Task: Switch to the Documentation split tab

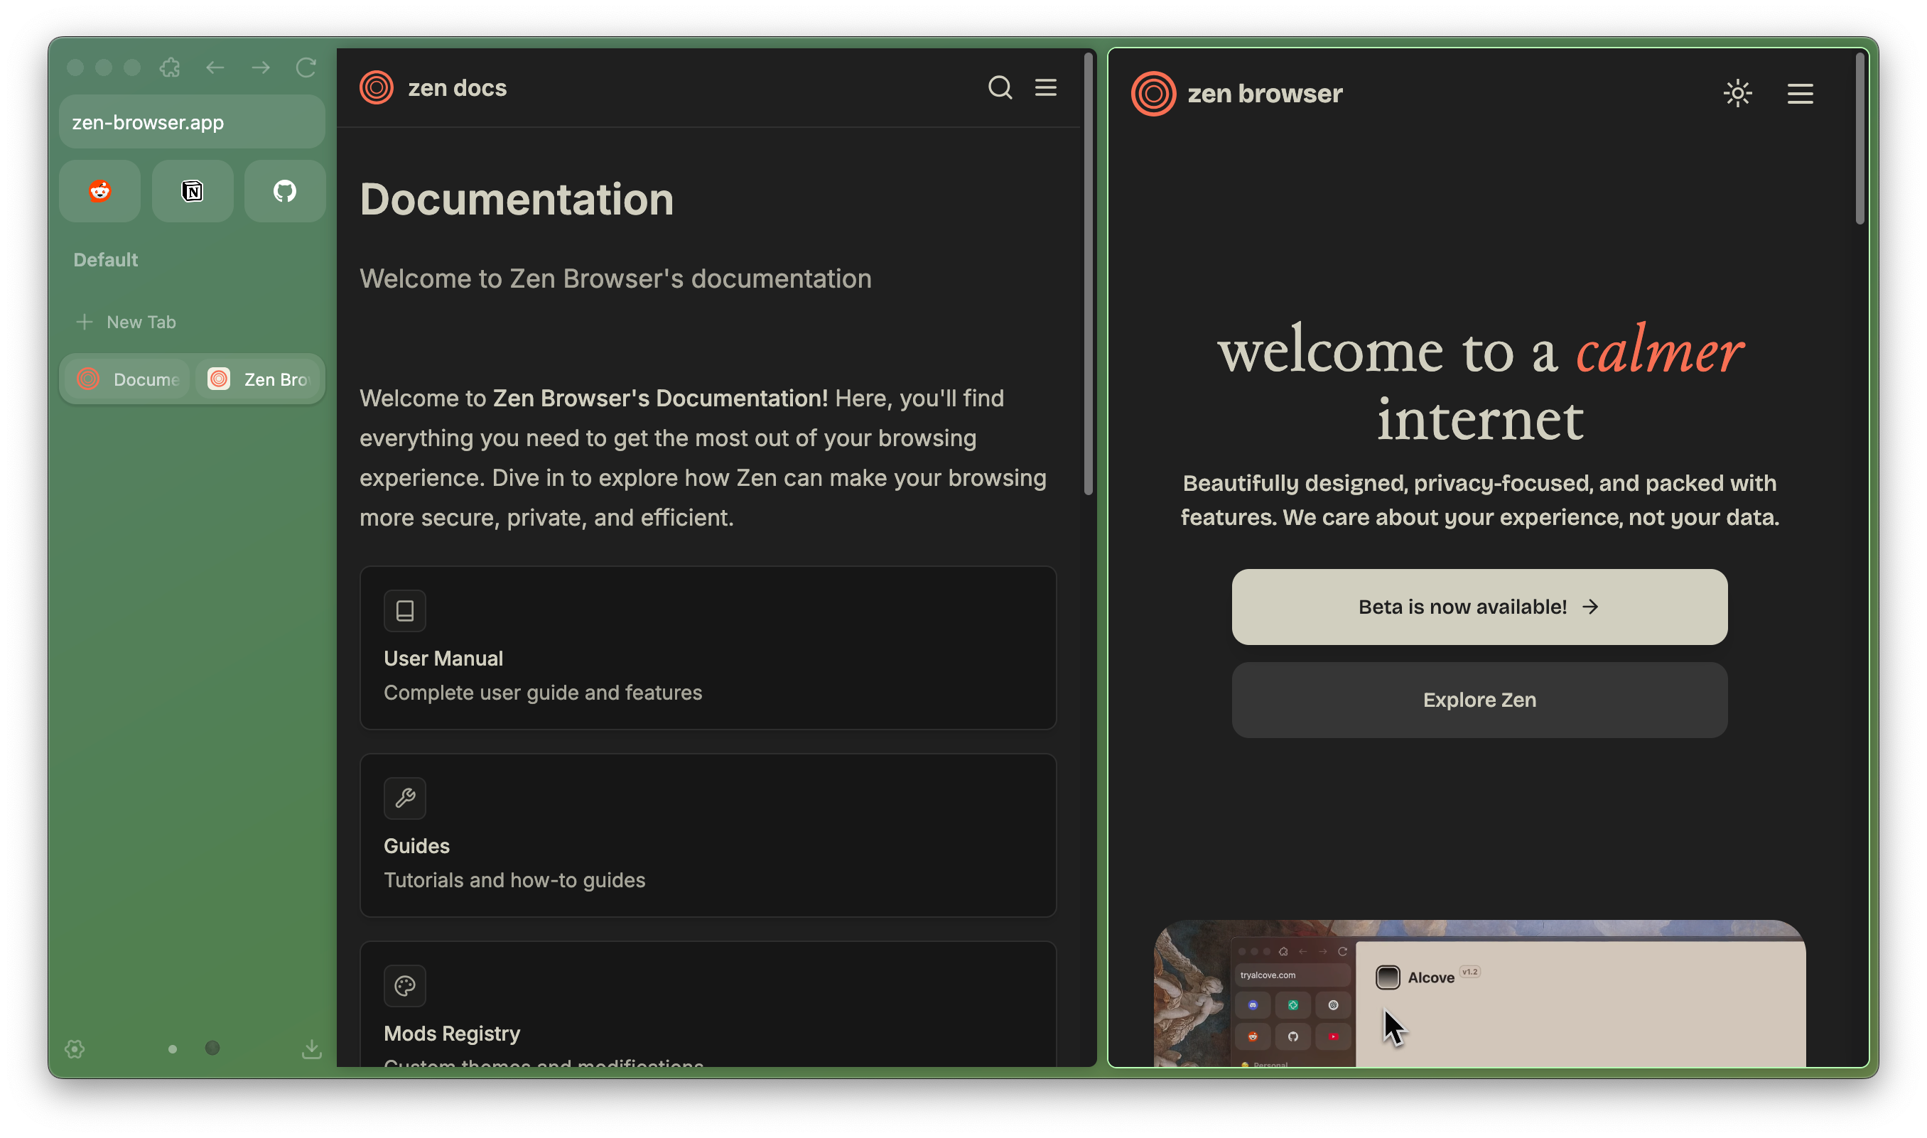Action: click(127, 379)
